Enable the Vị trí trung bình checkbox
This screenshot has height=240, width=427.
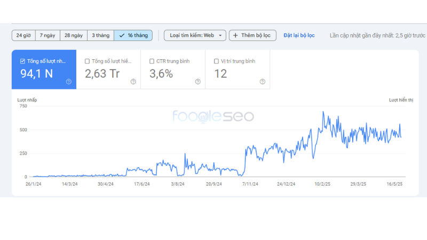pos(216,61)
